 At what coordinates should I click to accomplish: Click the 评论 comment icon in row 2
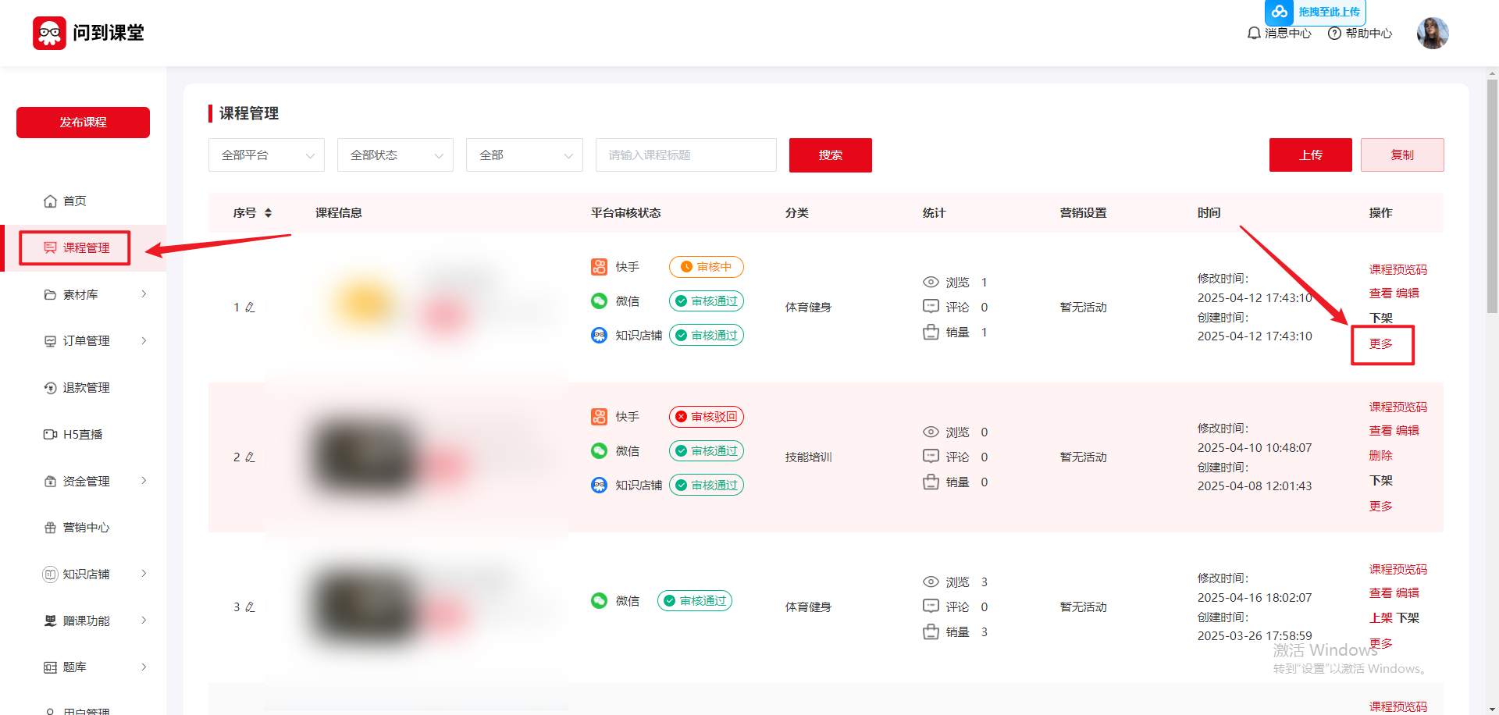tap(931, 456)
